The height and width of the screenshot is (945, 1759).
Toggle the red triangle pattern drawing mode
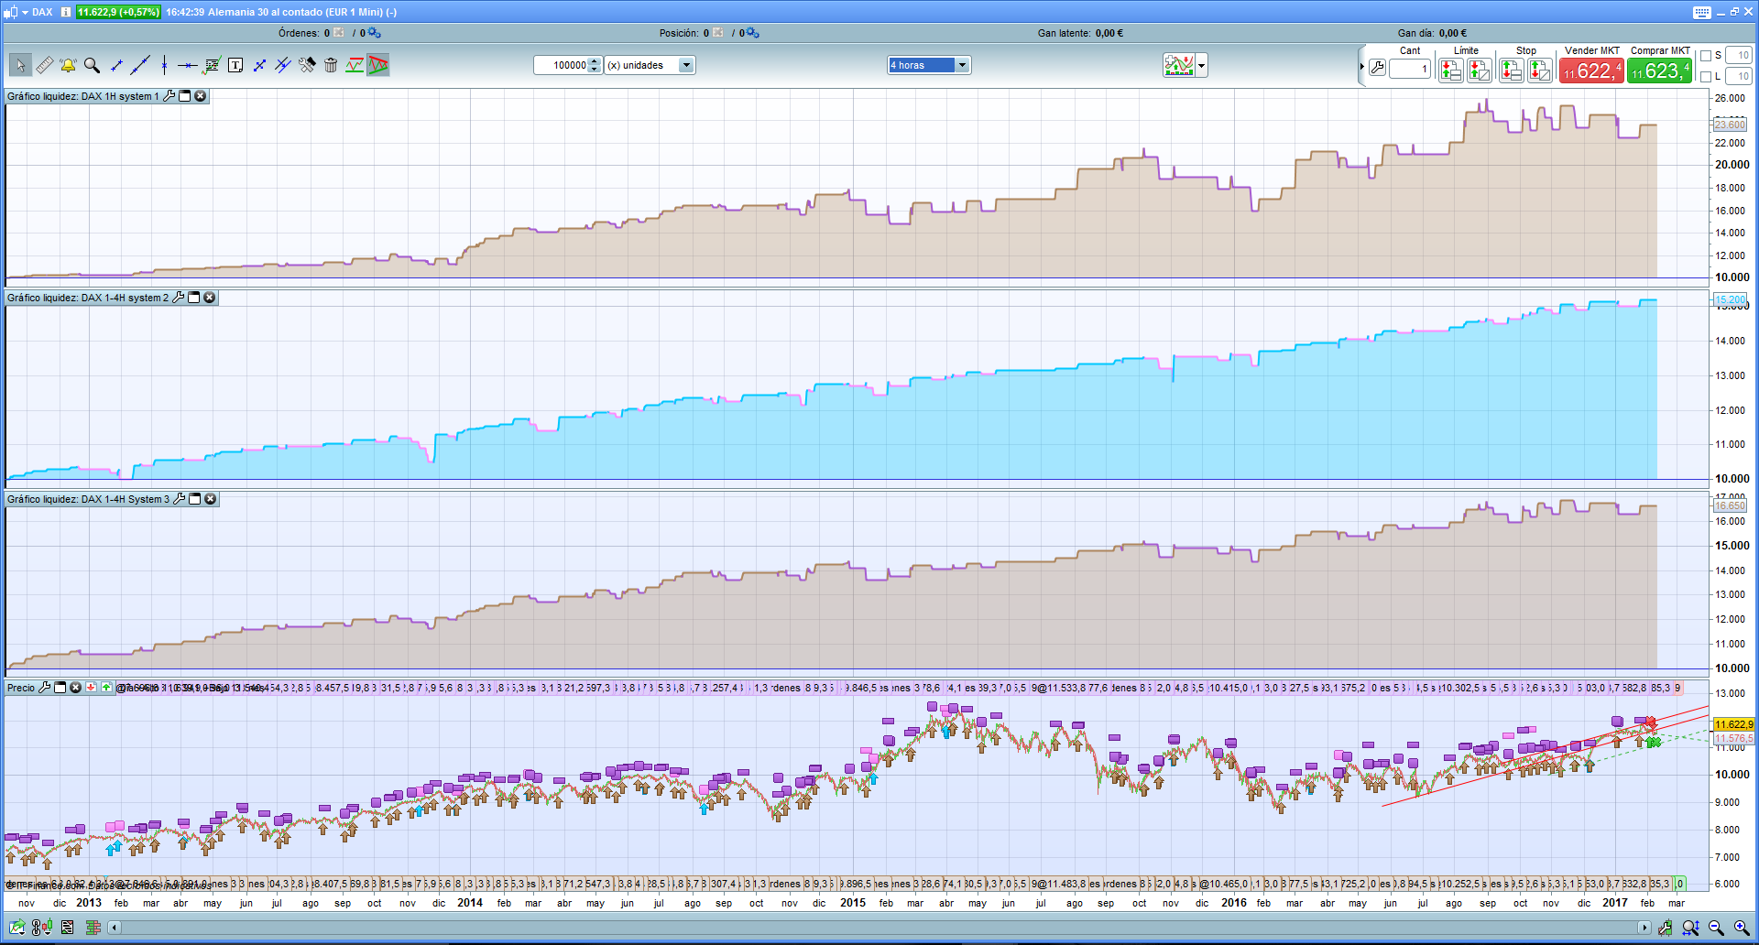pos(378,65)
